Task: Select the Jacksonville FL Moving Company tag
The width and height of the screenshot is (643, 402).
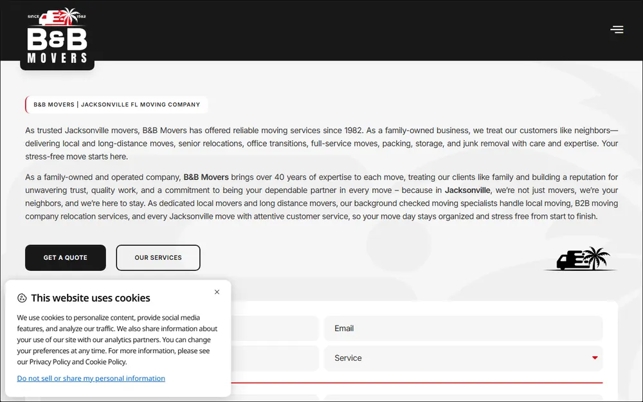Action: point(116,105)
